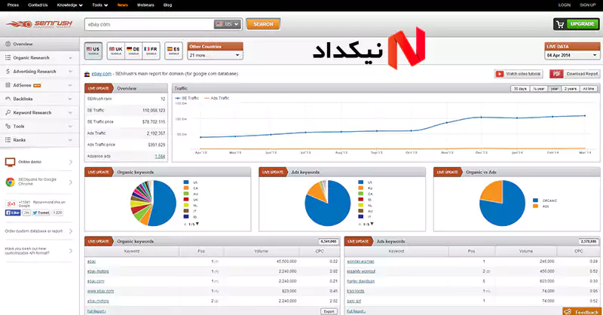Click the Keyword Research magnifier icon
Screen dimensions: 603x315
8,113
